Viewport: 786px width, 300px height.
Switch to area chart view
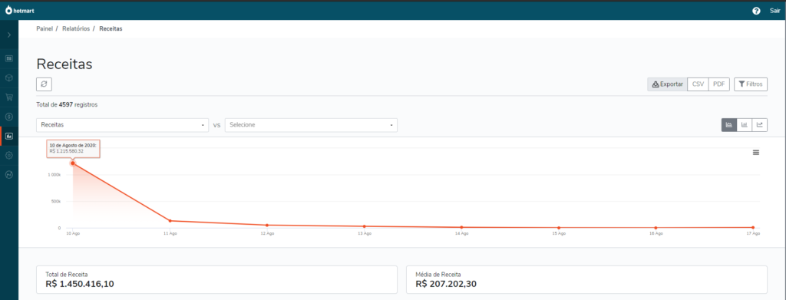click(729, 125)
